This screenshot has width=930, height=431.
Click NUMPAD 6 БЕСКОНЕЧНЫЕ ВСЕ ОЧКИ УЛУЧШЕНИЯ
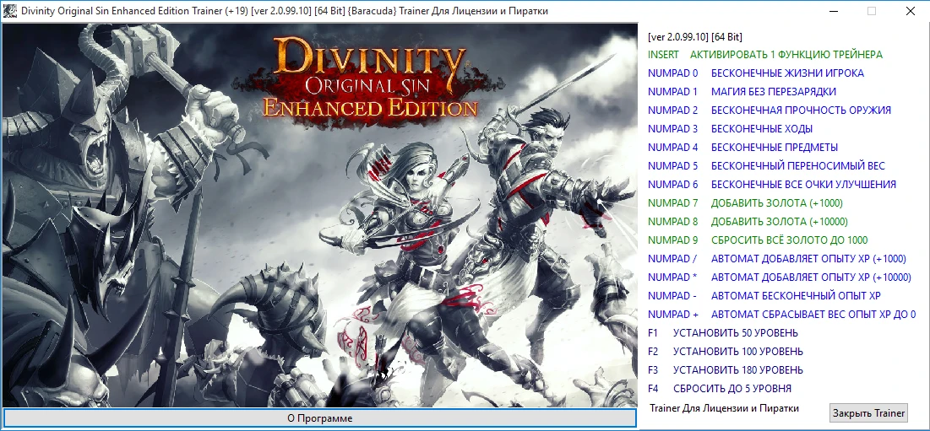pyautogui.click(x=772, y=184)
